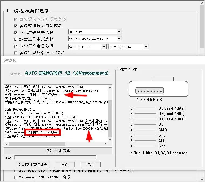Open the VCC=3.3V/VCCQ=1.8V voltage dropdown
The width and height of the screenshot is (205, 182).
click(x=119, y=39)
